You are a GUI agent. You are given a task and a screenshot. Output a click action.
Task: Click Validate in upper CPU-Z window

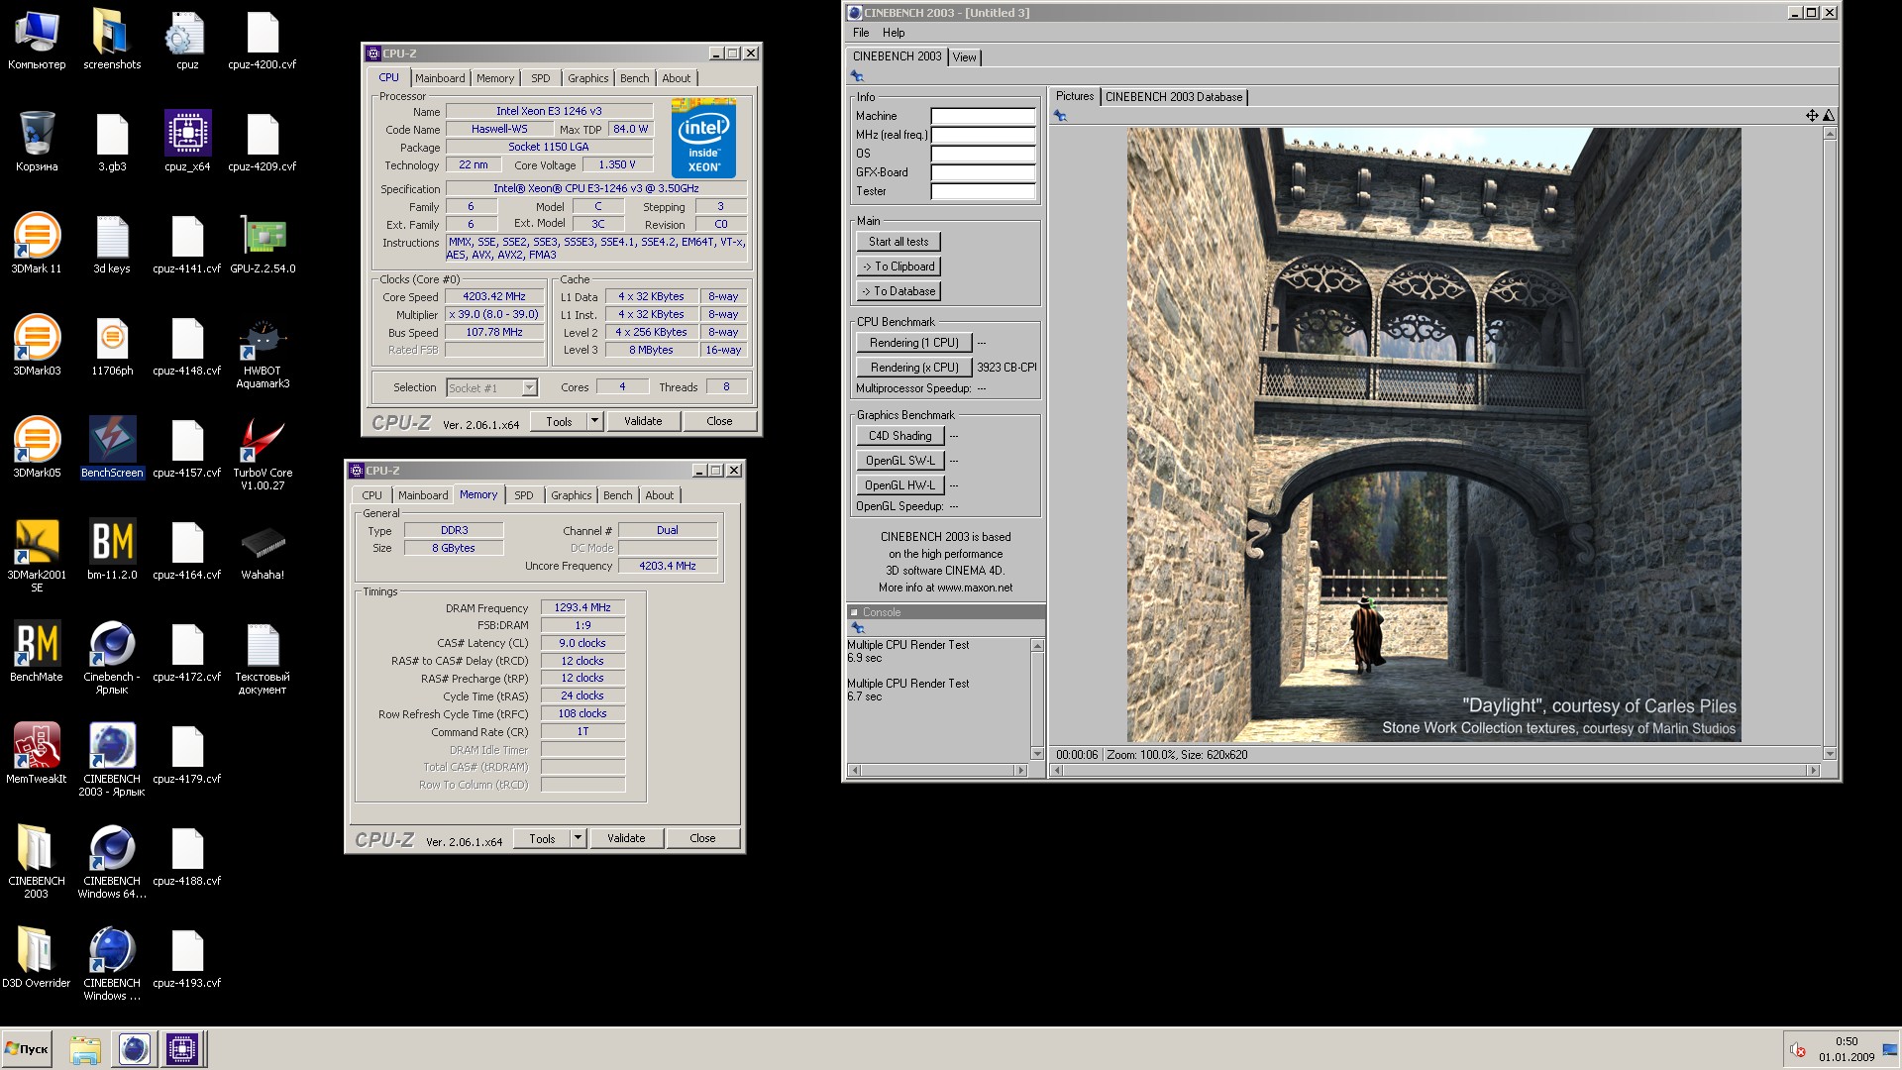pos(643,421)
